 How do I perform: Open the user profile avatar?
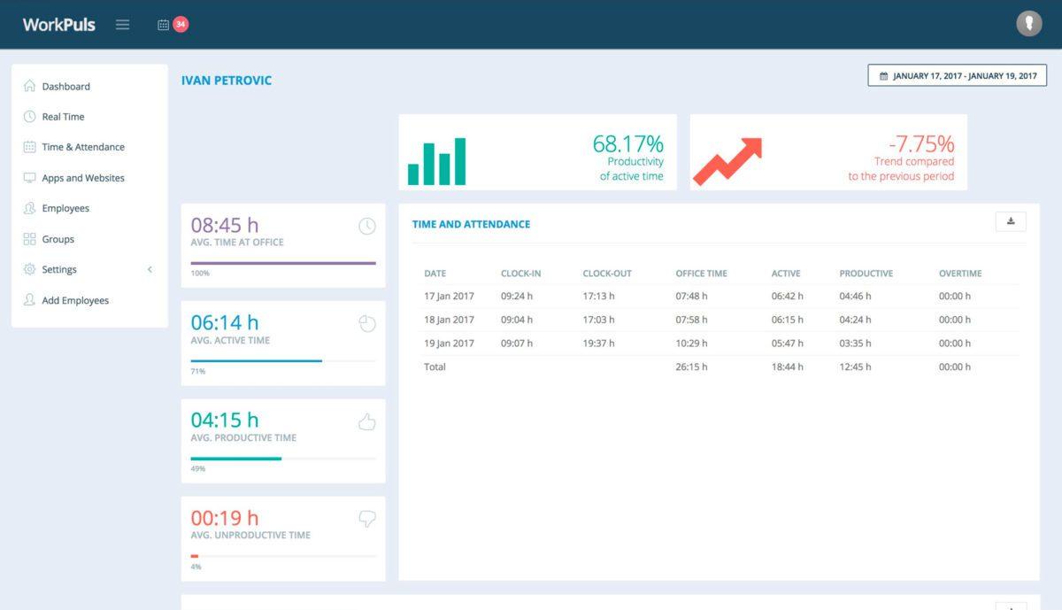click(1028, 24)
